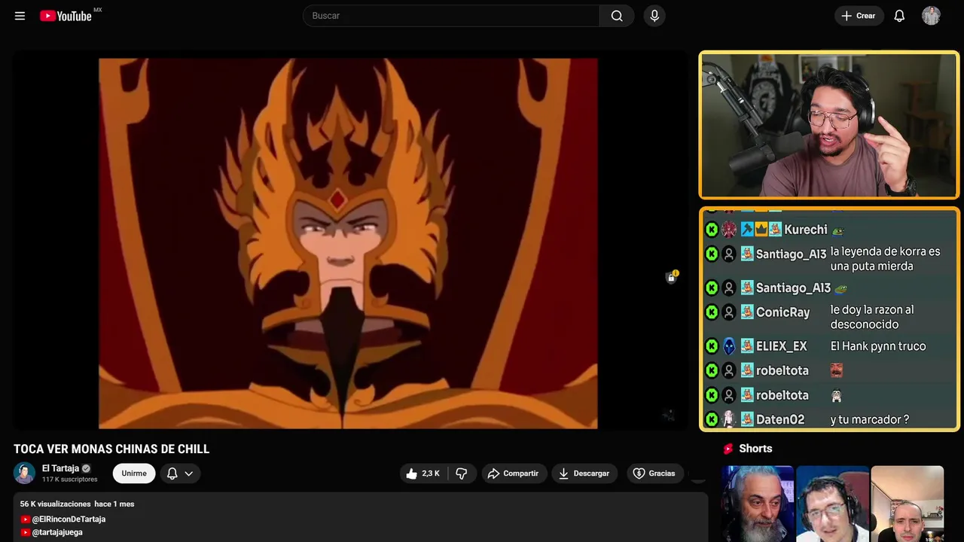Click 'le doy la razon al desconocido' message
Viewport: 964px width, 542px height.
click(x=872, y=317)
